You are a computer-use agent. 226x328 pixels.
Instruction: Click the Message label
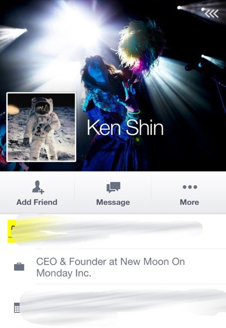[x=113, y=202]
